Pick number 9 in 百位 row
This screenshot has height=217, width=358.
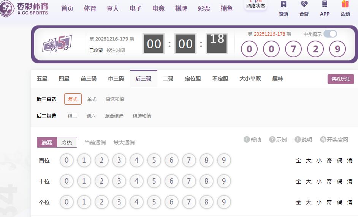tap(224, 160)
